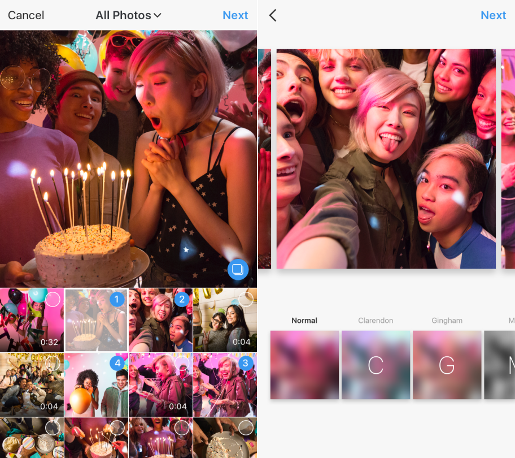Deselect the photo numbered 3
This screenshot has height=458, width=515.
pos(246,364)
